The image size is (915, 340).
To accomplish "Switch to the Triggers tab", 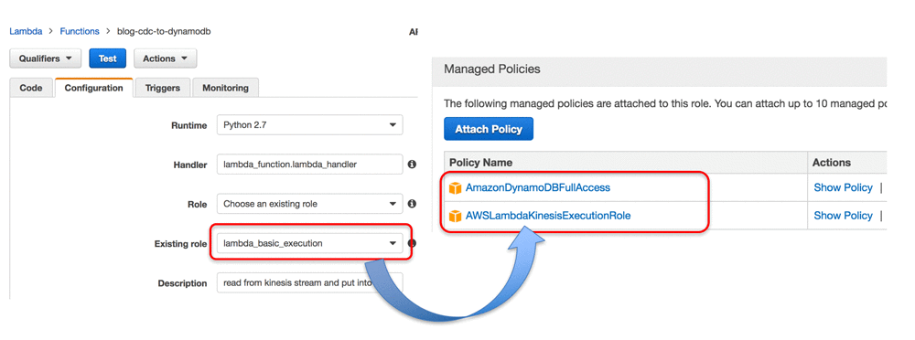I will 162,88.
